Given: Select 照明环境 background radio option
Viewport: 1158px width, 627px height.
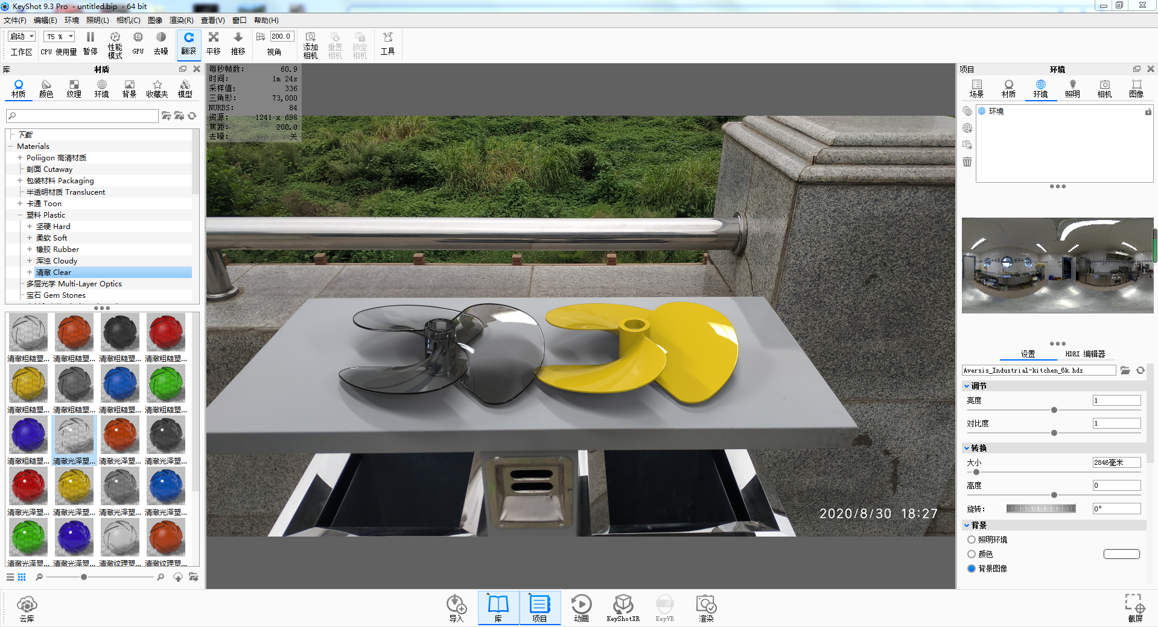Looking at the screenshot, I should (x=972, y=540).
